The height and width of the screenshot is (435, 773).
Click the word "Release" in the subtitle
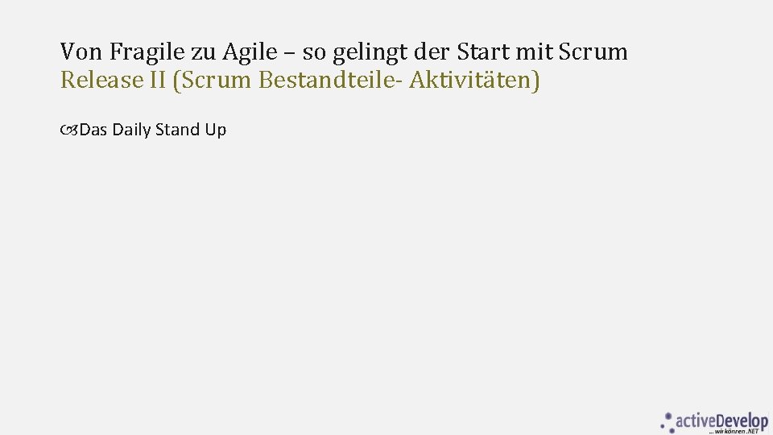pos(101,80)
